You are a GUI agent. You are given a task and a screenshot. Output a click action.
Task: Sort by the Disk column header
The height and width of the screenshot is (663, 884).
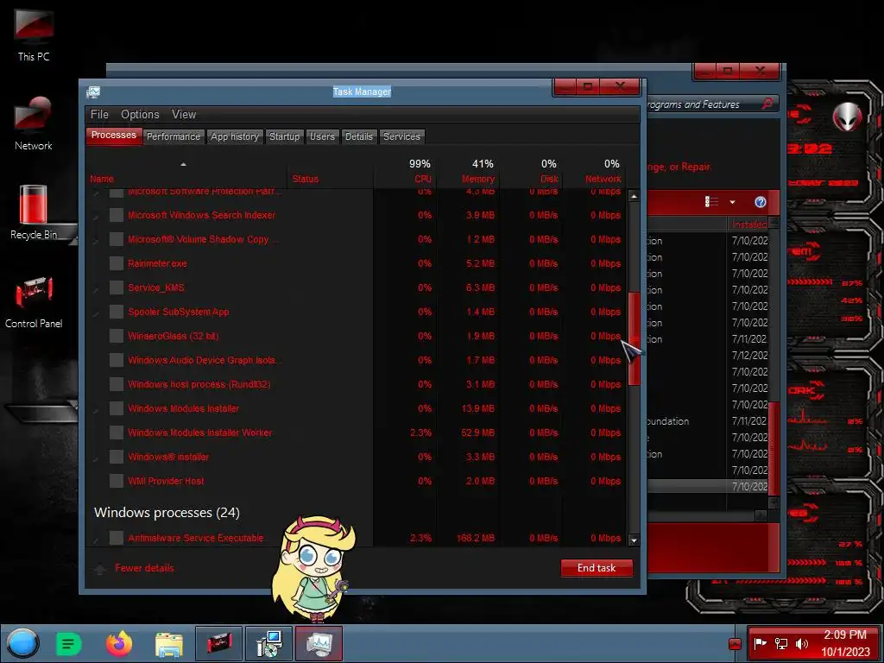click(531, 171)
